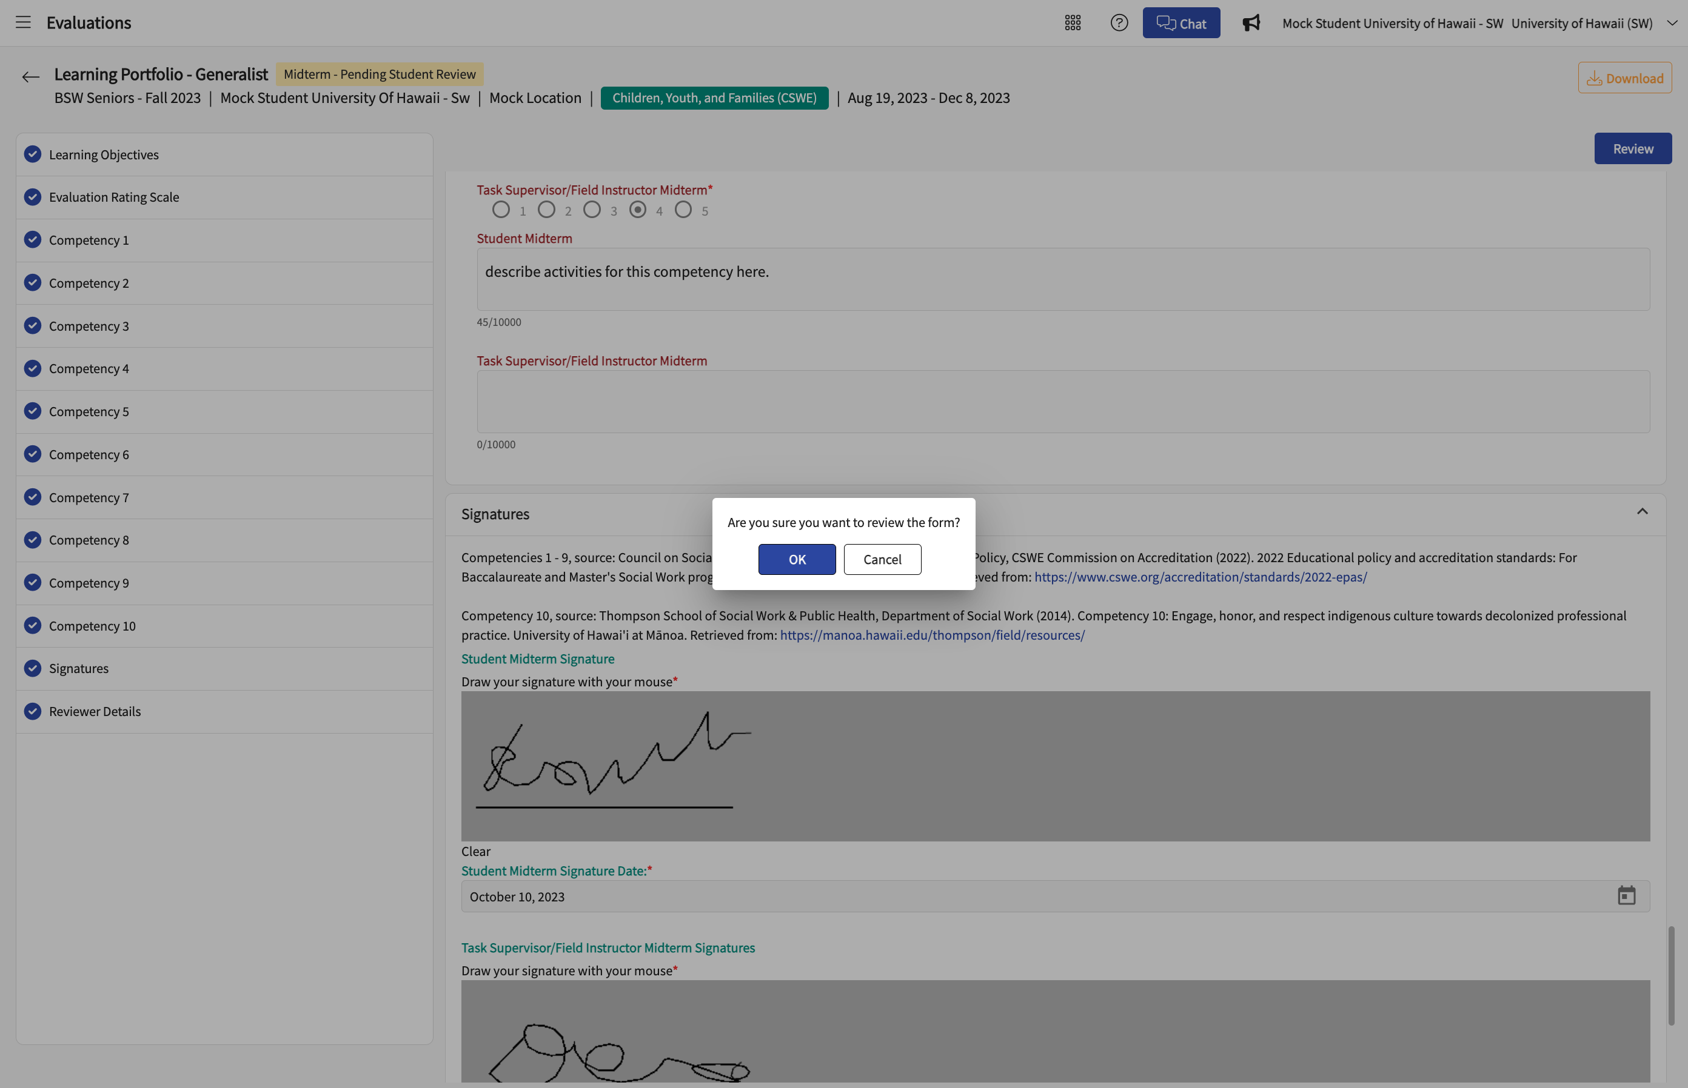Image resolution: width=1688 pixels, height=1088 pixels.
Task: Open the hamburger navigation menu
Action: coord(23,22)
